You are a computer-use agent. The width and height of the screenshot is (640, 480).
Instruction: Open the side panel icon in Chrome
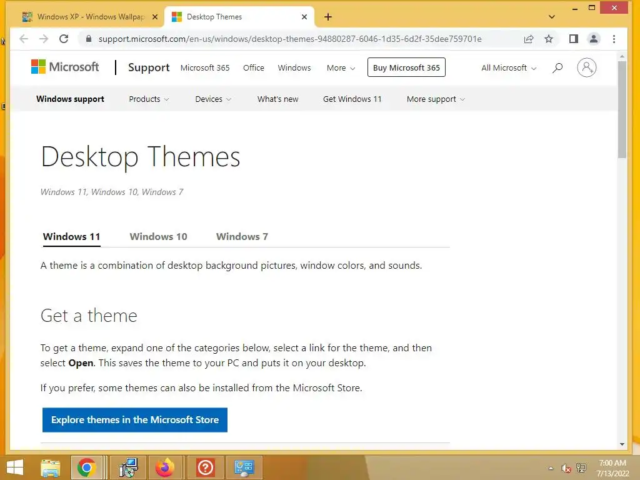[x=574, y=39]
